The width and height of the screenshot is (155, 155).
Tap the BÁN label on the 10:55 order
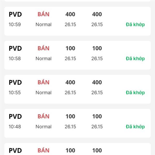click(43, 82)
